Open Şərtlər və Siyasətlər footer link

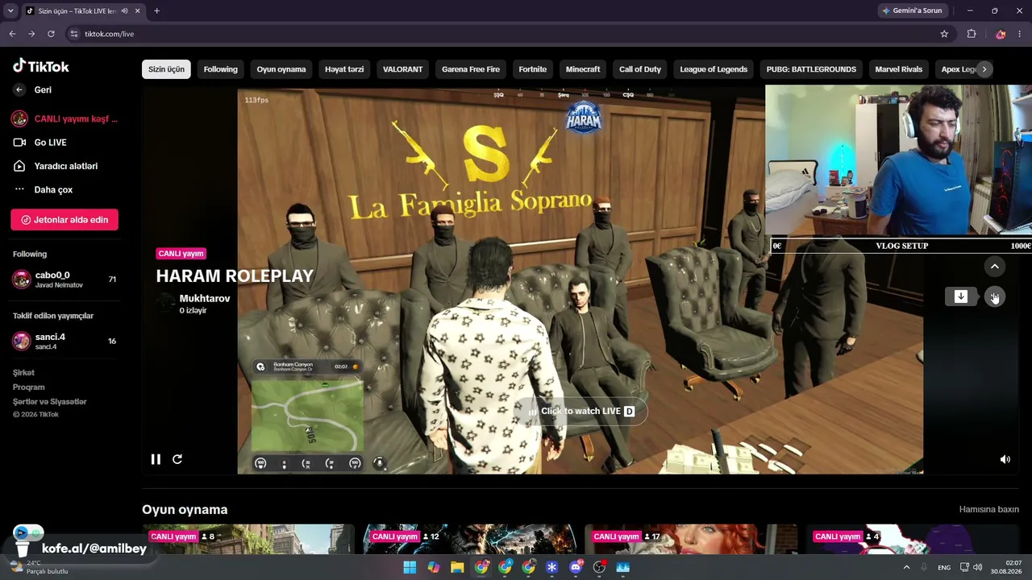pos(50,402)
